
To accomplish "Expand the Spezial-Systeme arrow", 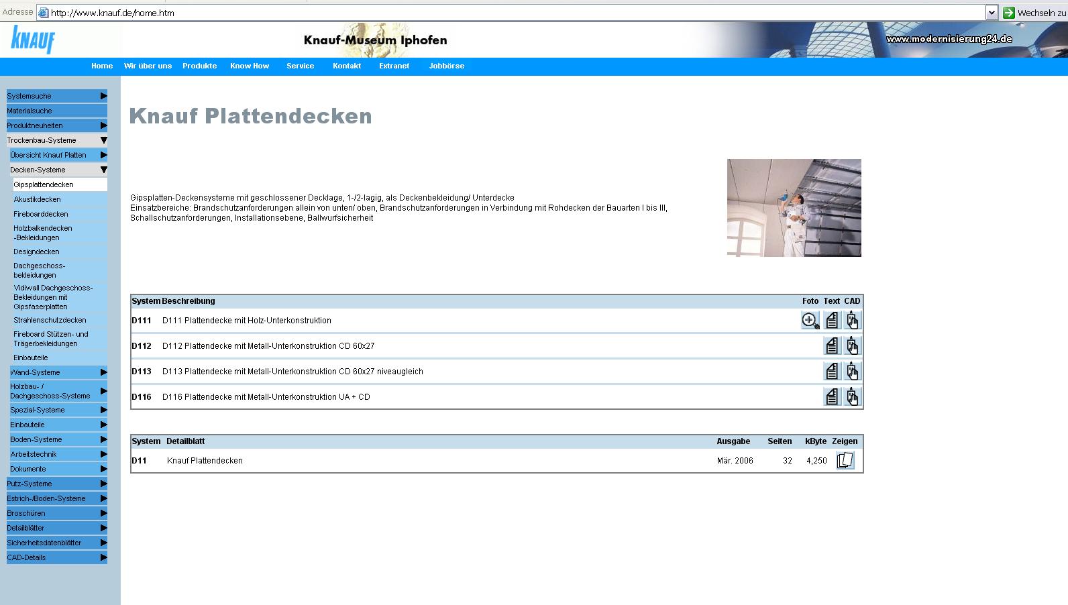I will pyautogui.click(x=103, y=410).
